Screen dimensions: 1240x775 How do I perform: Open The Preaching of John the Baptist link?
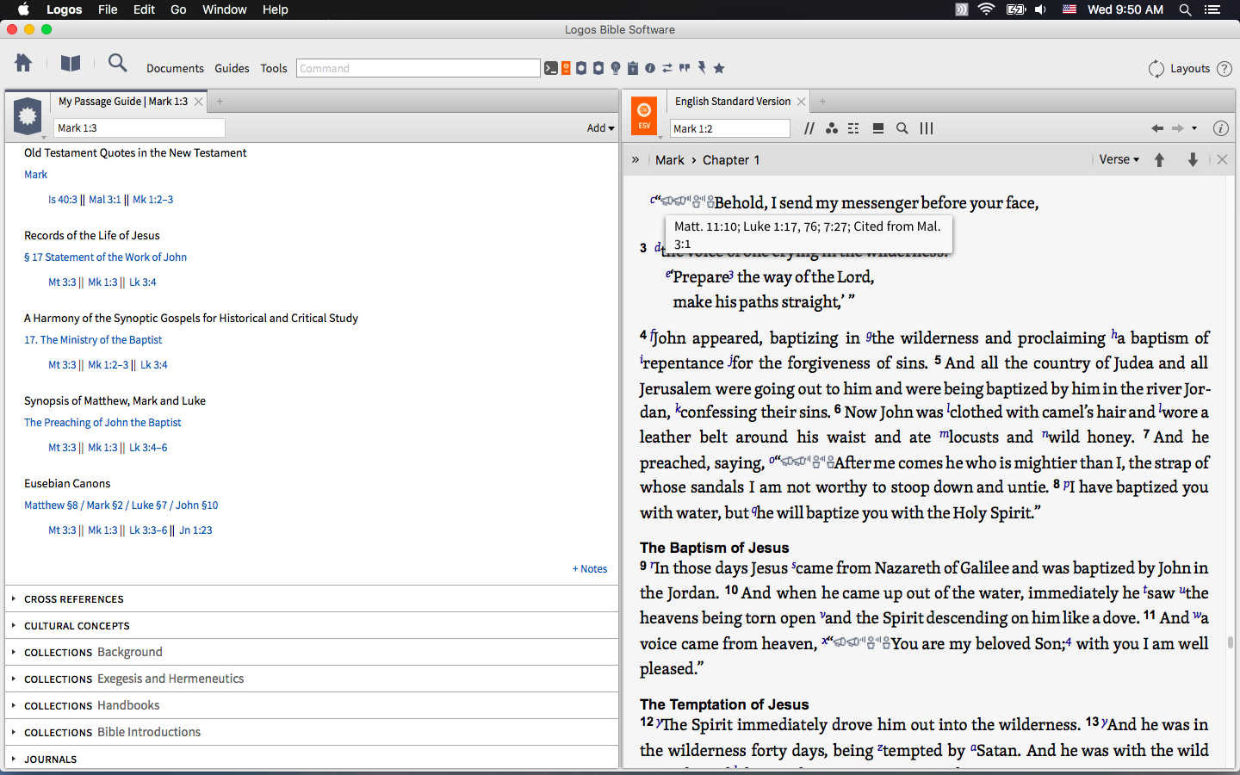pyautogui.click(x=102, y=422)
